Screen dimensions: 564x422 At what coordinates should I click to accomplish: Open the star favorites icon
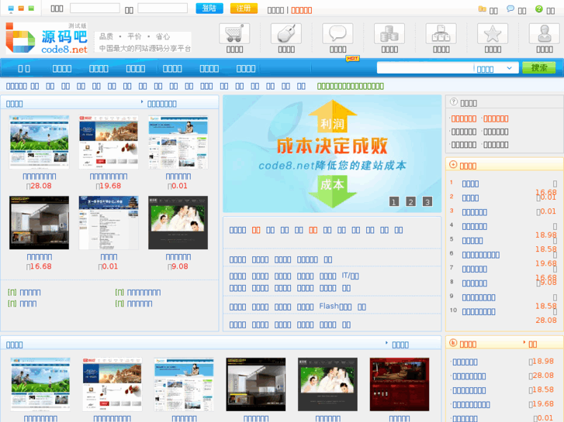493,34
